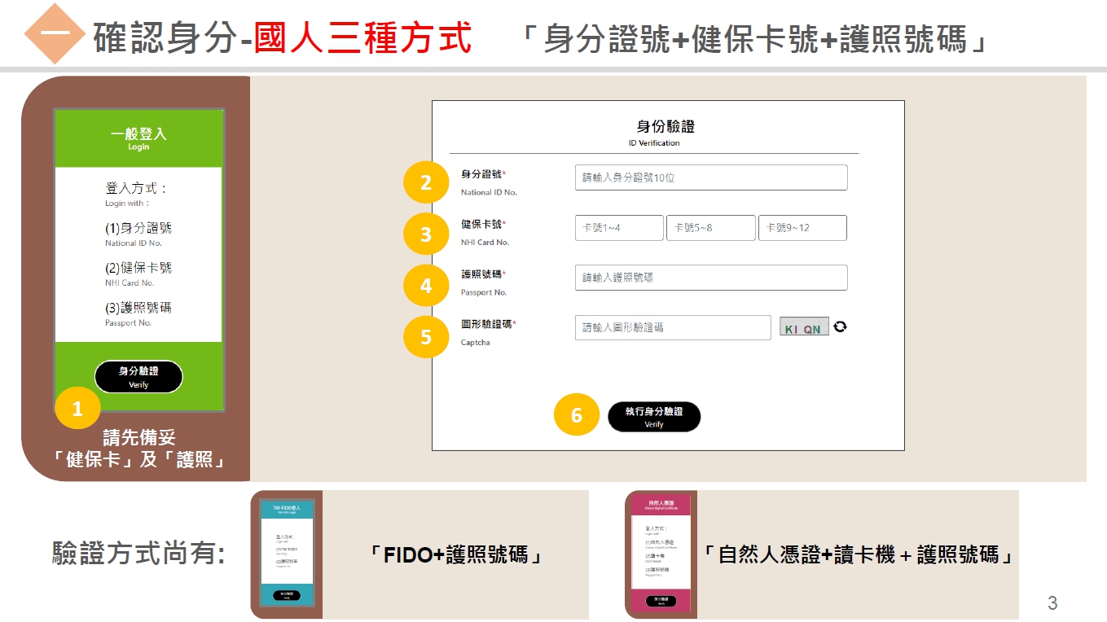The height and width of the screenshot is (622, 1107).
Task: Focus the captcha text input field
Action: [x=673, y=327]
